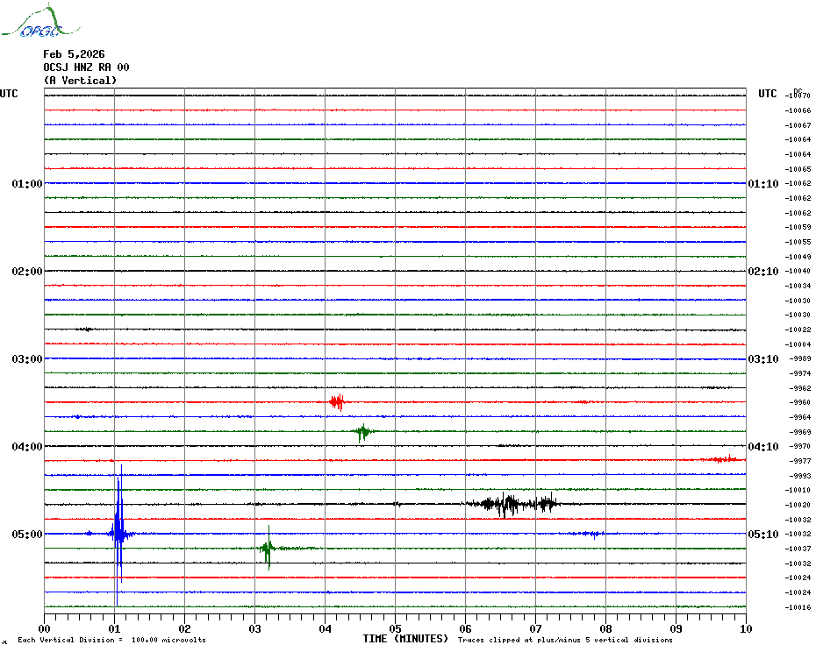The height and width of the screenshot is (652, 816).
Task: Click the Feb 5,2026 date label
Action: (74, 54)
